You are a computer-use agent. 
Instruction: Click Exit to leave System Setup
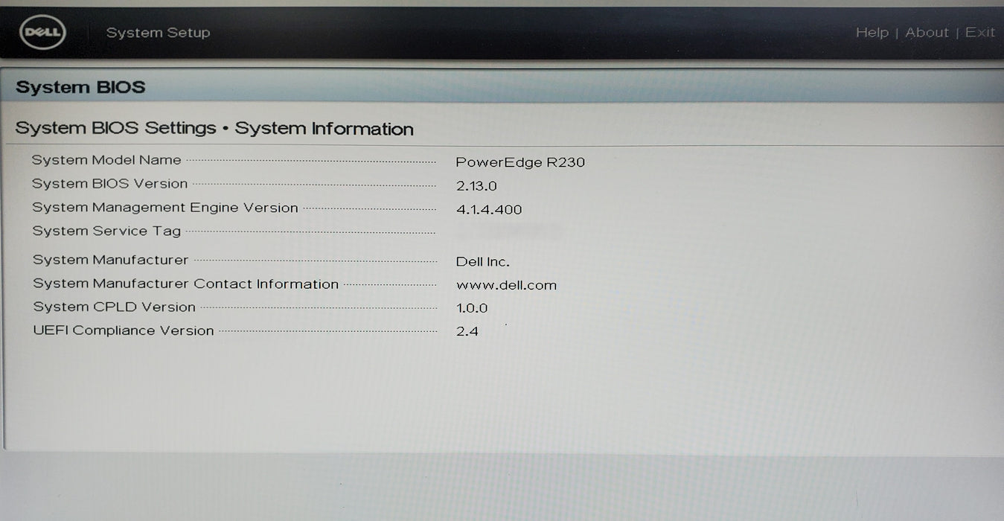(980, 33)
